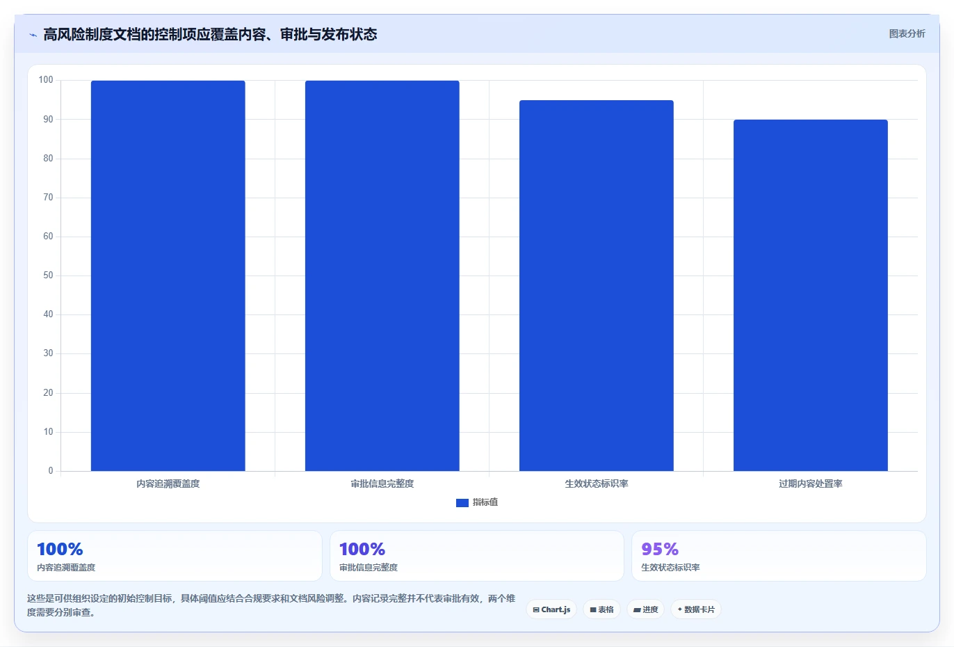This screenshot has width=954, height=647.
Task: Click the y-axis value 0
Action: click(x=51, y=471)
